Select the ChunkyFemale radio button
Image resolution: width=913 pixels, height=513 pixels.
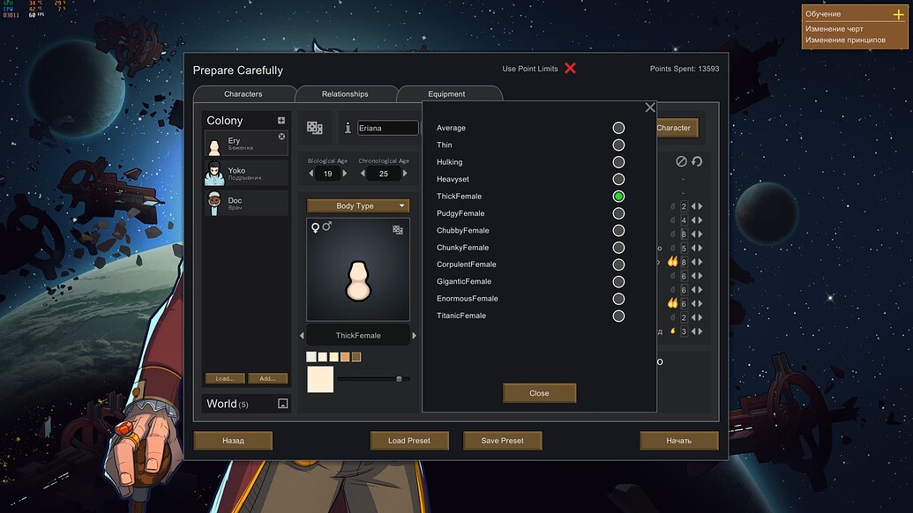618,247
